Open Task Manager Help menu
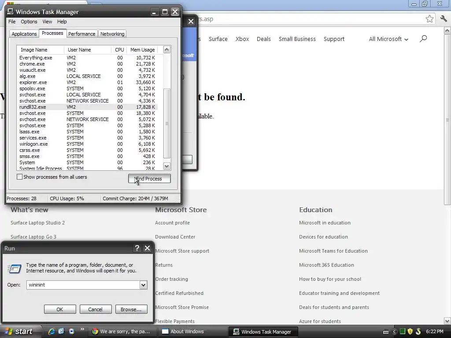The width and height of the screenshot is (451, 338). point(62,22)
